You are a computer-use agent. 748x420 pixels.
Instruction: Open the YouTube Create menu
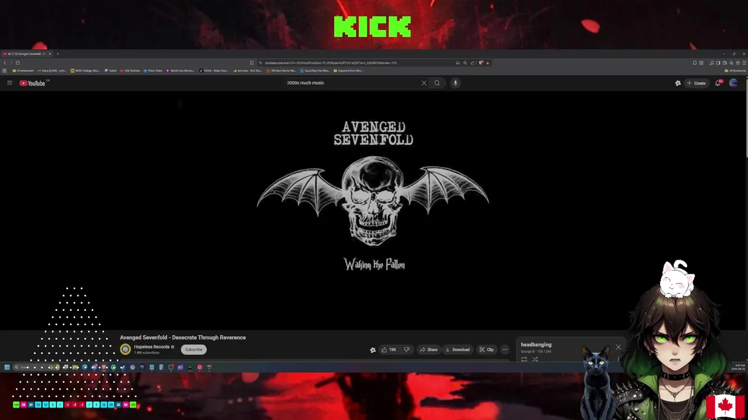pos(696,83)
